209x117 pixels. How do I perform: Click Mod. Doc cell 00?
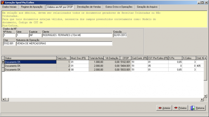click(x=80, y=70)
